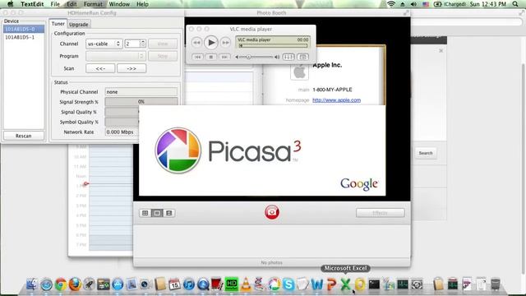Open the Format menu

click(93, 4)
